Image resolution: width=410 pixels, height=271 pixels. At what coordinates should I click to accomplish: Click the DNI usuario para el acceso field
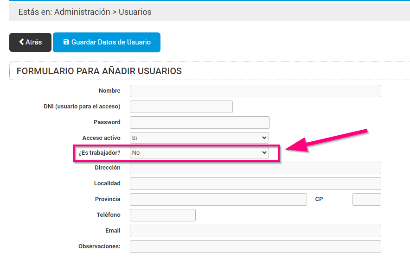point(181,107)
